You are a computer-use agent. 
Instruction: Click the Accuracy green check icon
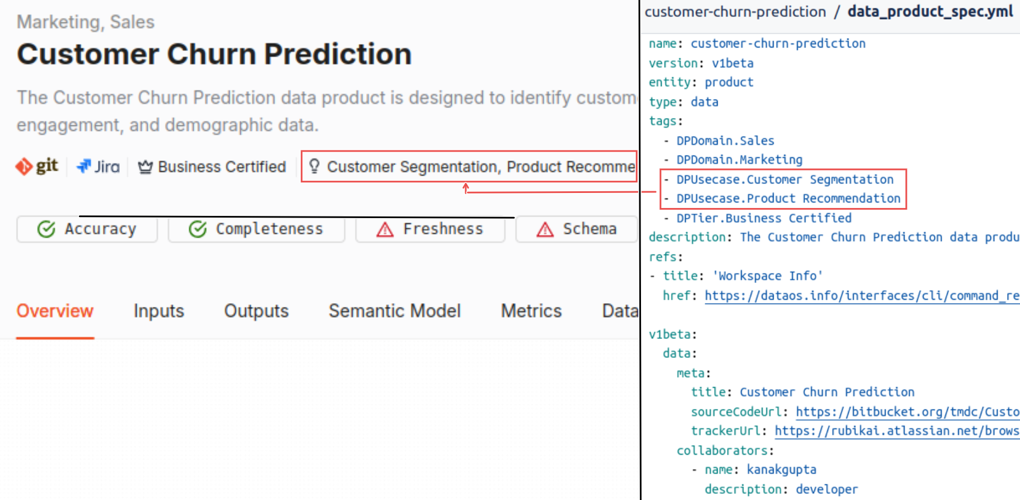click(x=46, y=229)
